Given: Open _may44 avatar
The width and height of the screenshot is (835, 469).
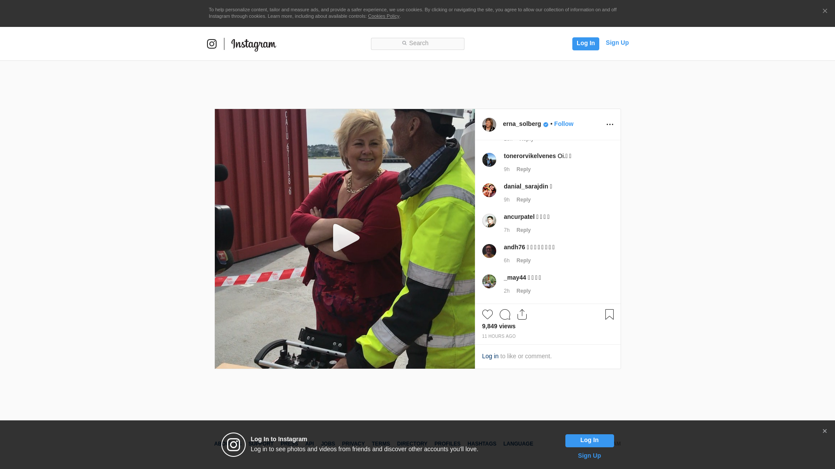Looking at the screenshot, I should coord(489,281).
